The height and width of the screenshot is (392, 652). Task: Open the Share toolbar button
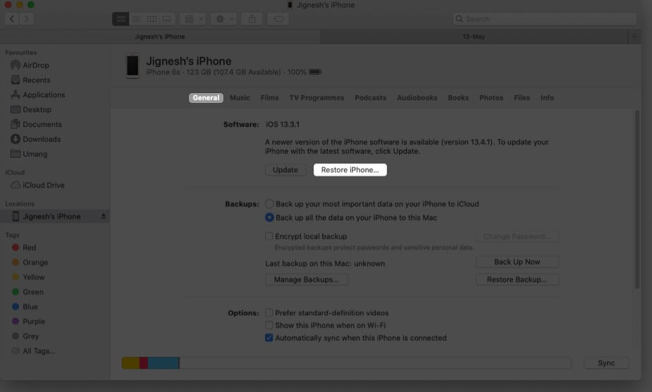(x=252, y=19)
